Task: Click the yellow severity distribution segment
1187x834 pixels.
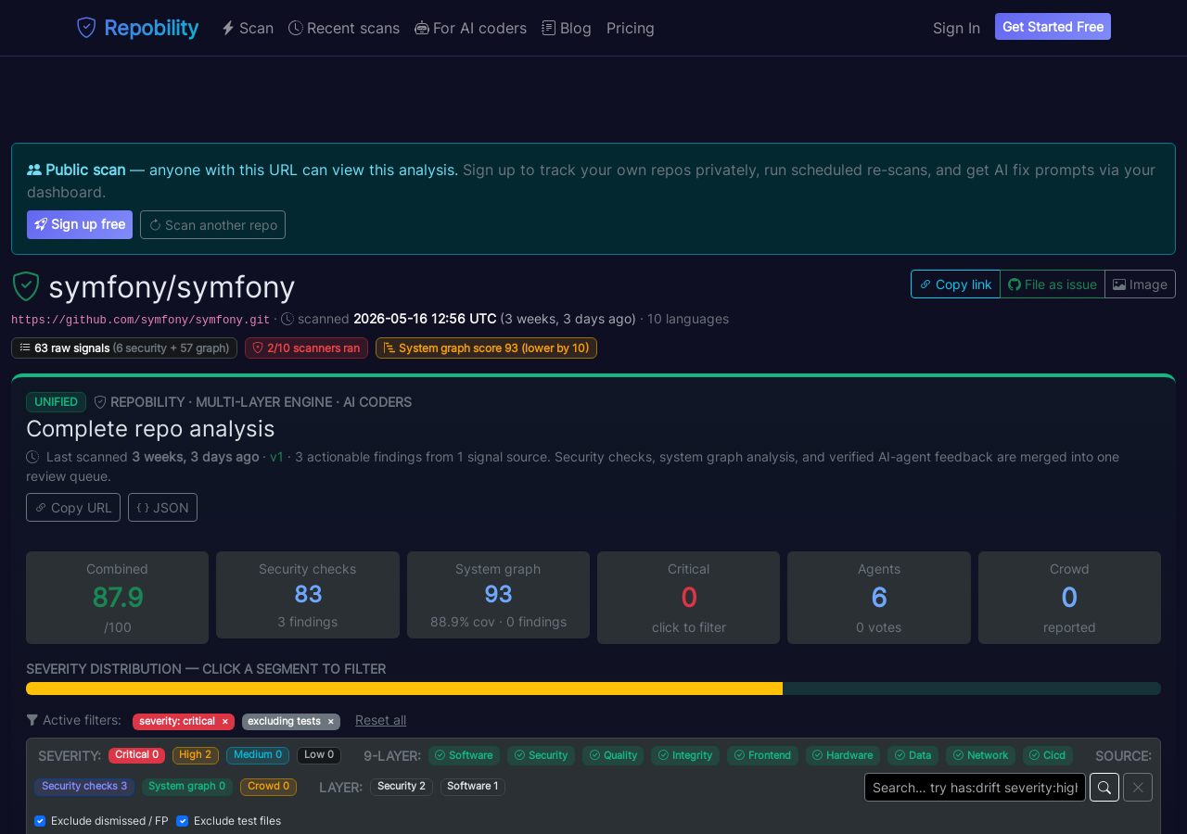Action: coord(404,689)
